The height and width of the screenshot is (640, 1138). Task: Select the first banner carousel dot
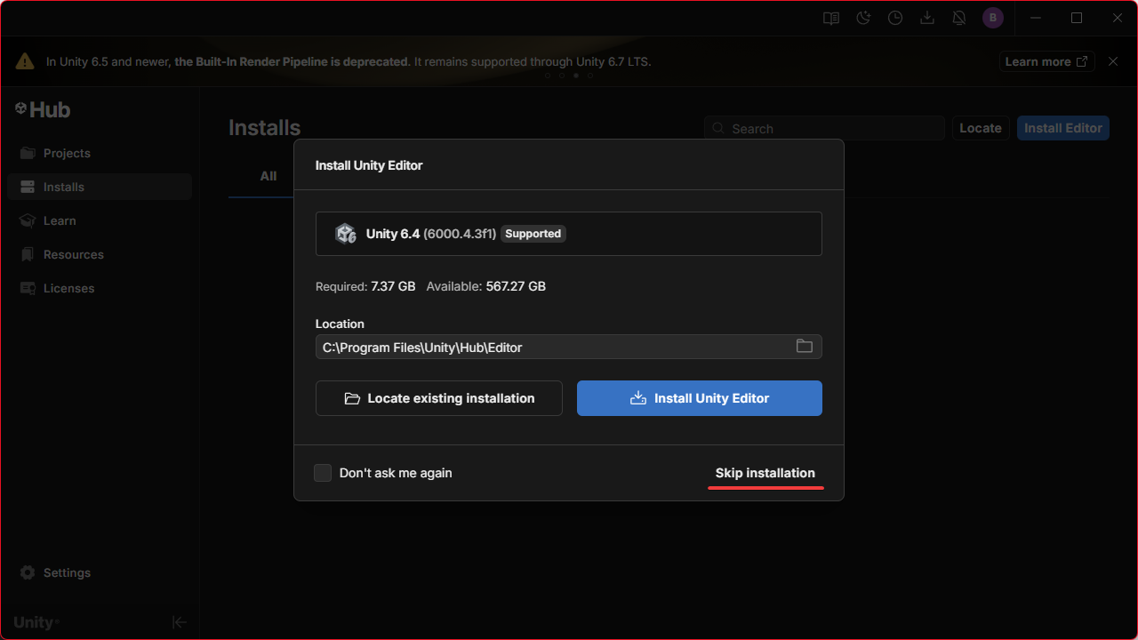[x=548, y=76]
